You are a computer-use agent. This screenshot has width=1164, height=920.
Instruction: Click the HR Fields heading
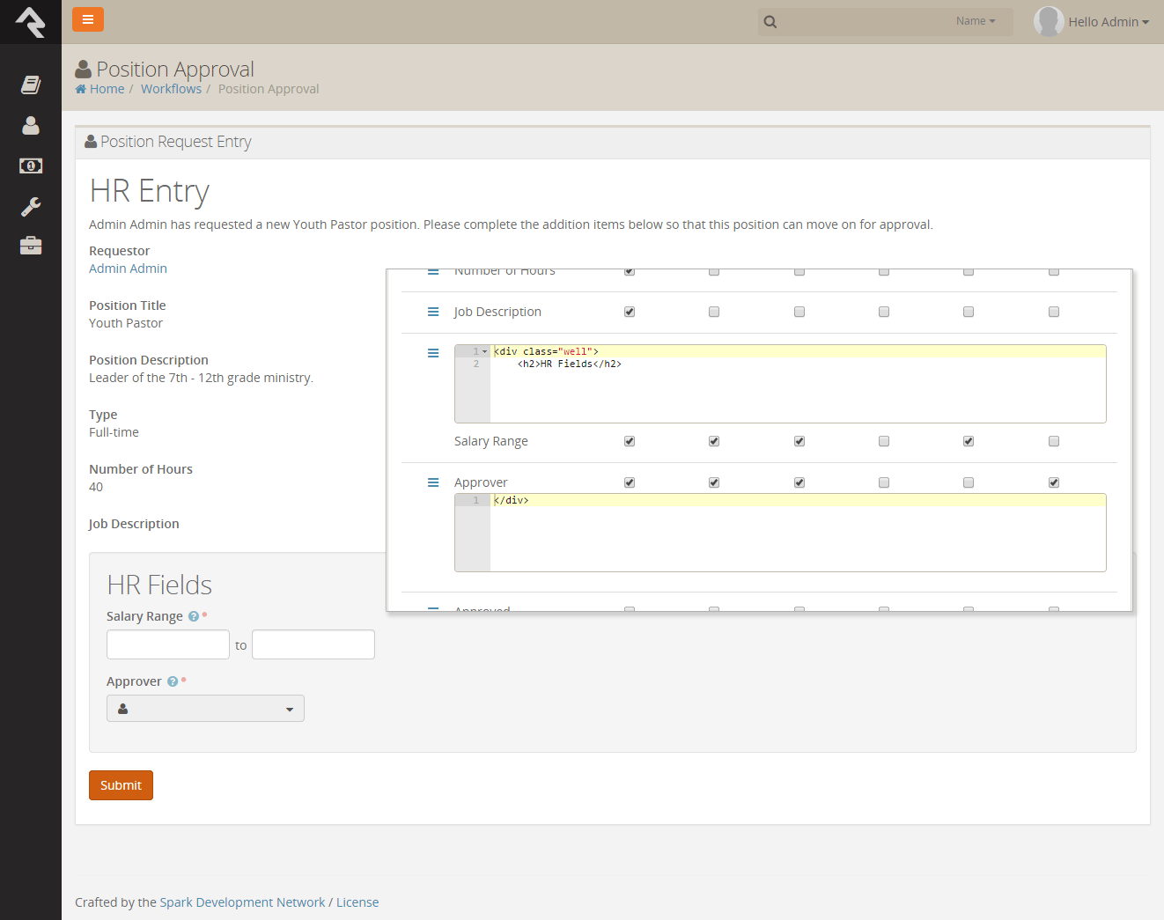(x=159, y=585)
